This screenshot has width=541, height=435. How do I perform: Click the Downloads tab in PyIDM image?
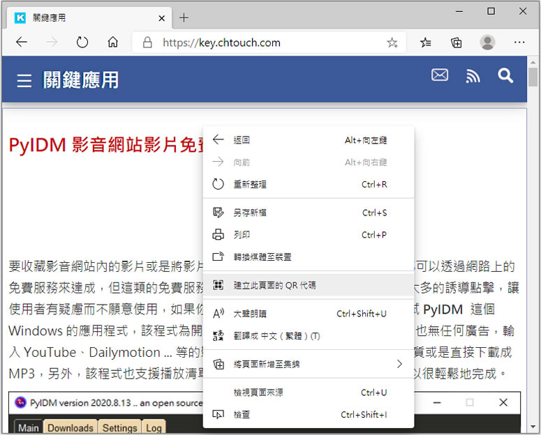[71, 427]
